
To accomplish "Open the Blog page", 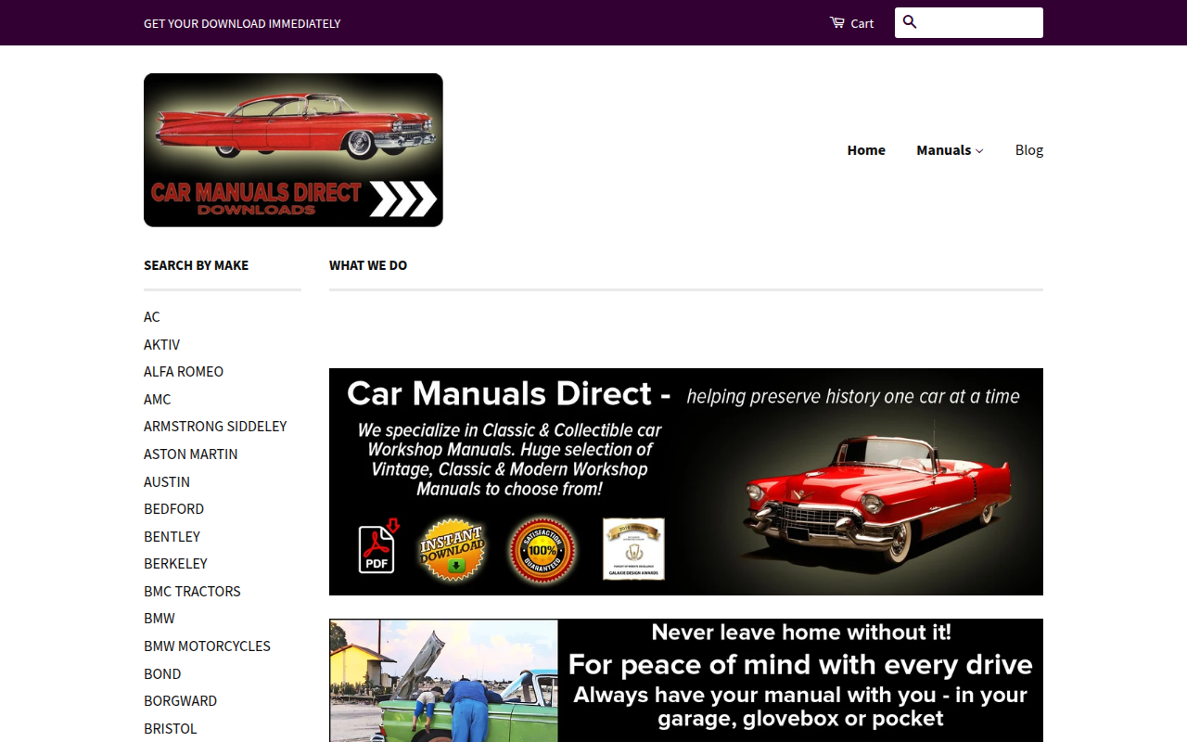I will click(x=1029, y=150).
